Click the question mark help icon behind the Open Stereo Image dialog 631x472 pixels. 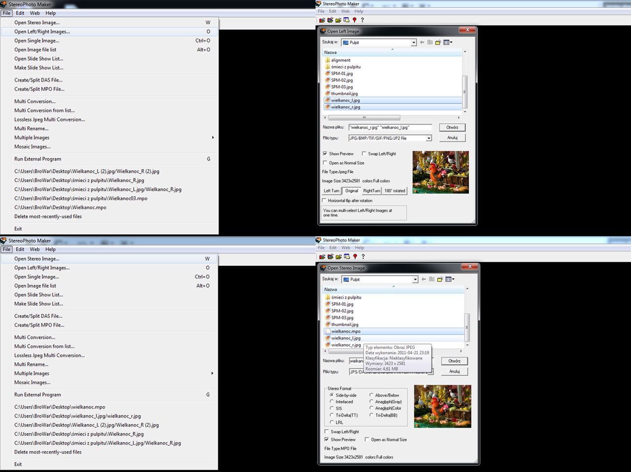[x=363, y=256]
